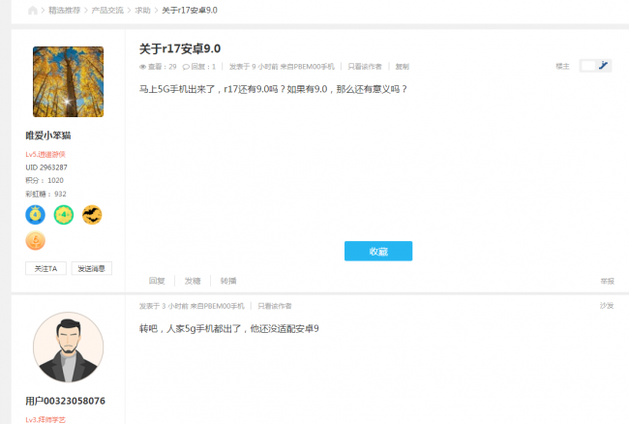Screen dimensions: 629x424
Task: Click the 举报 report link
Action: point(607,280)
